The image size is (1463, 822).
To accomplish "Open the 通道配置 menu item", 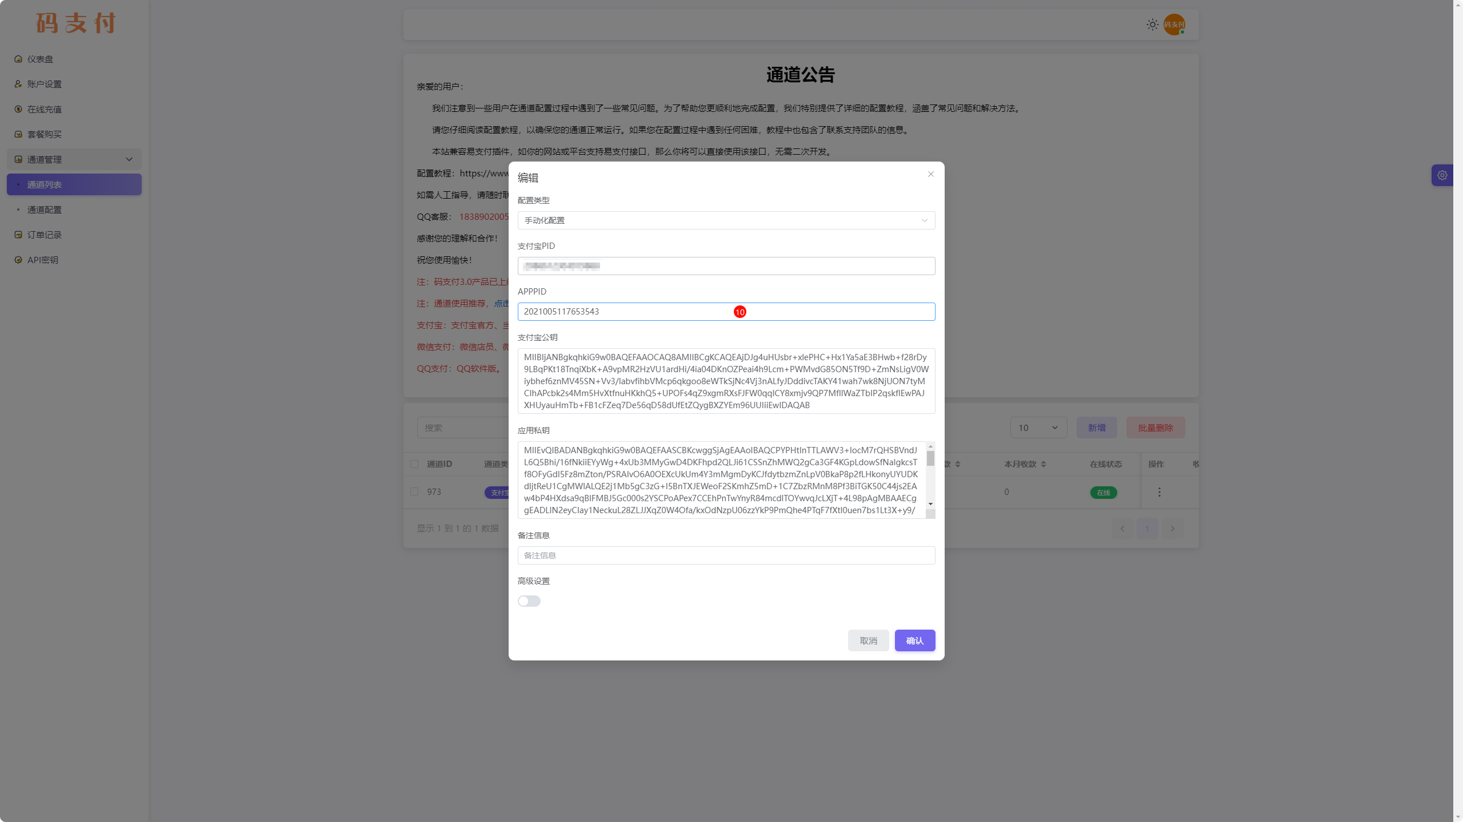I will (x=45, y=209).
